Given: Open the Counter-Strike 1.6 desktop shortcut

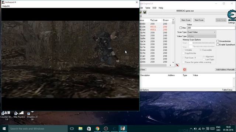Looking at the screenshot, I should (6, 115).
